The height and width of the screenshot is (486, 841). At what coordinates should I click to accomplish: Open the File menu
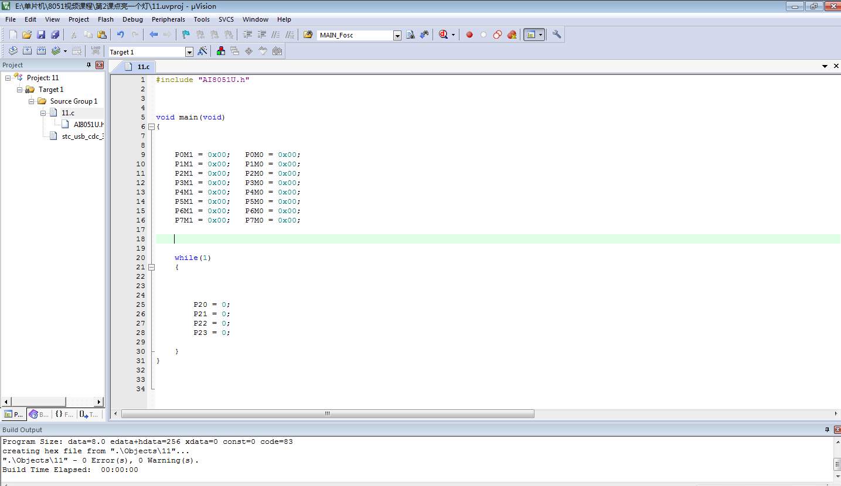pos(11,19)
